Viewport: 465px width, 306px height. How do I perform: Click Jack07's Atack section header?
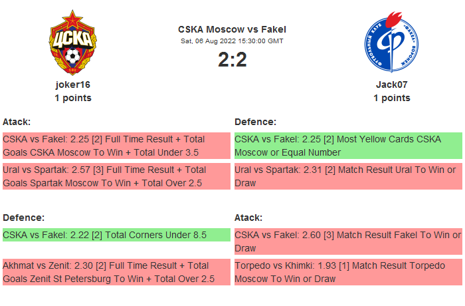pyautogui.click(x=248, y=218)
